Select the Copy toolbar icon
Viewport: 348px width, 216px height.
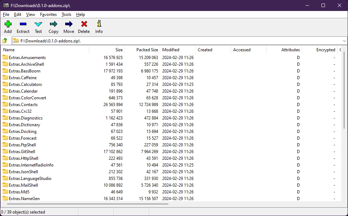click(x=54, y=24)
